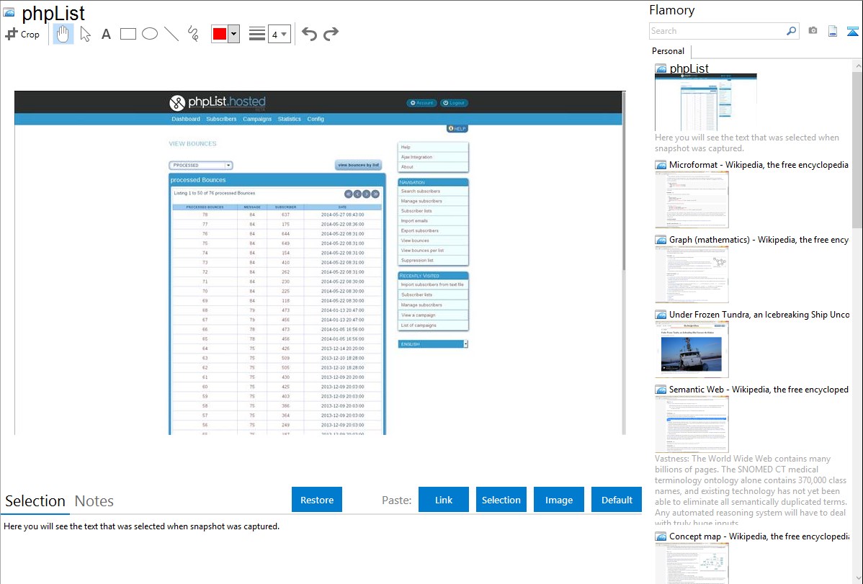Screen dimensions: 863x584
Task: Switch to the Notes tab
Action: pyautogui.click(x=94, y=501)
